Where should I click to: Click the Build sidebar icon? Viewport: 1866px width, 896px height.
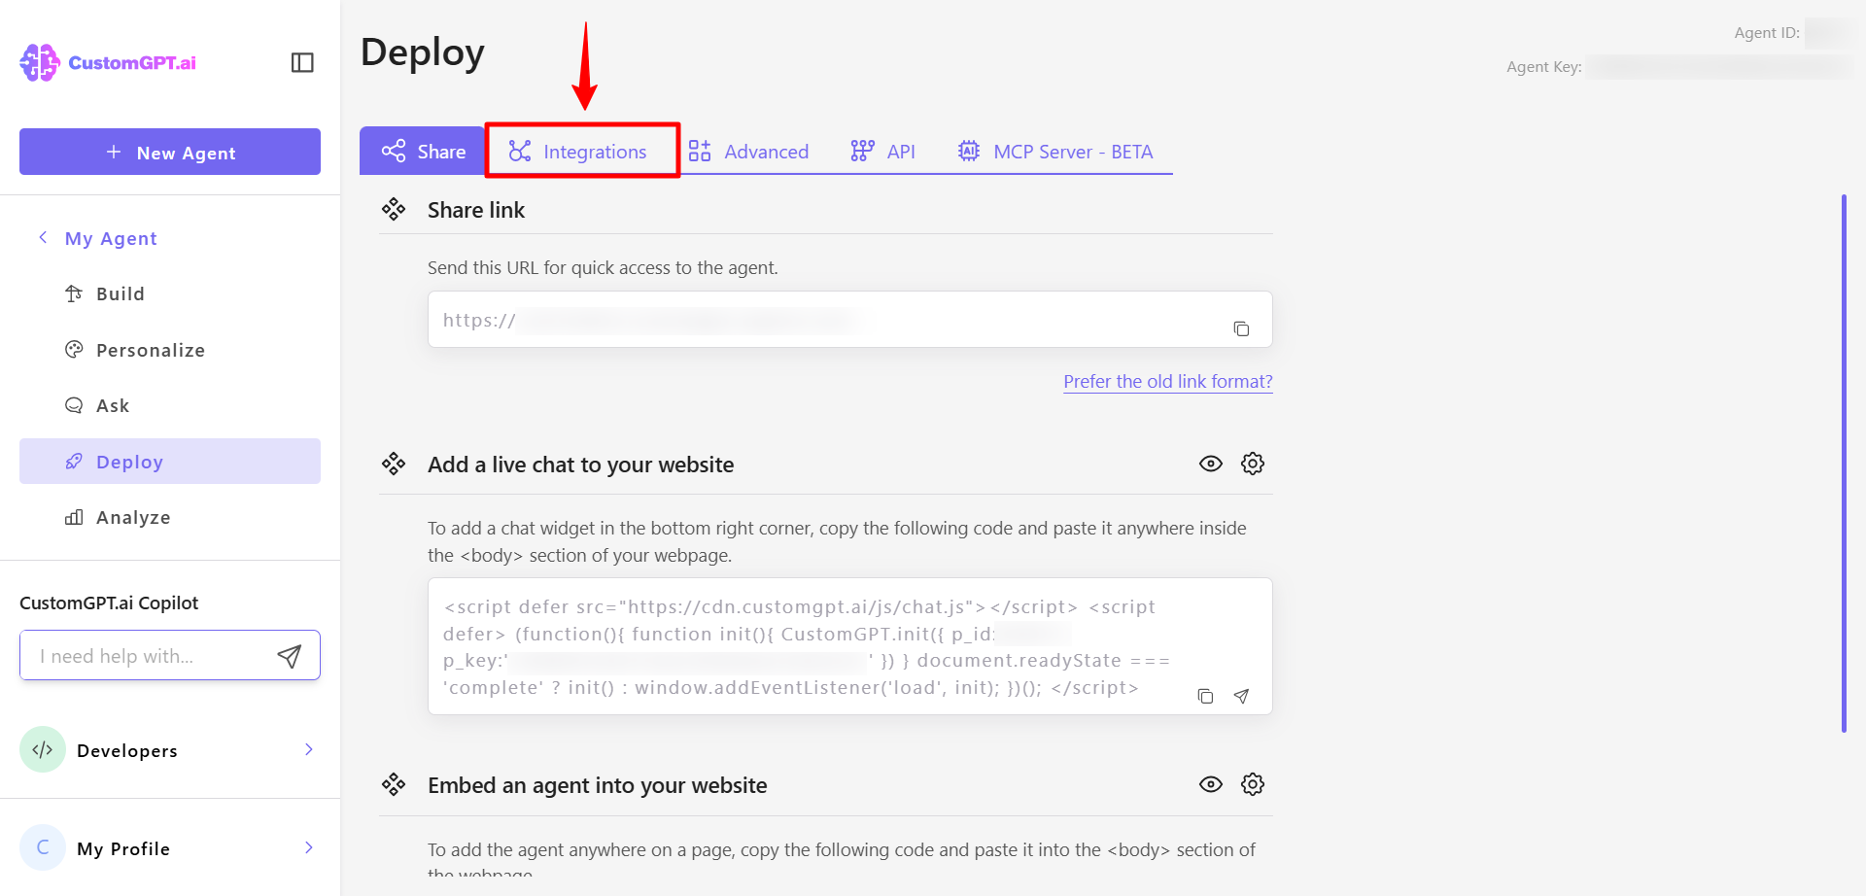(74, 293)
